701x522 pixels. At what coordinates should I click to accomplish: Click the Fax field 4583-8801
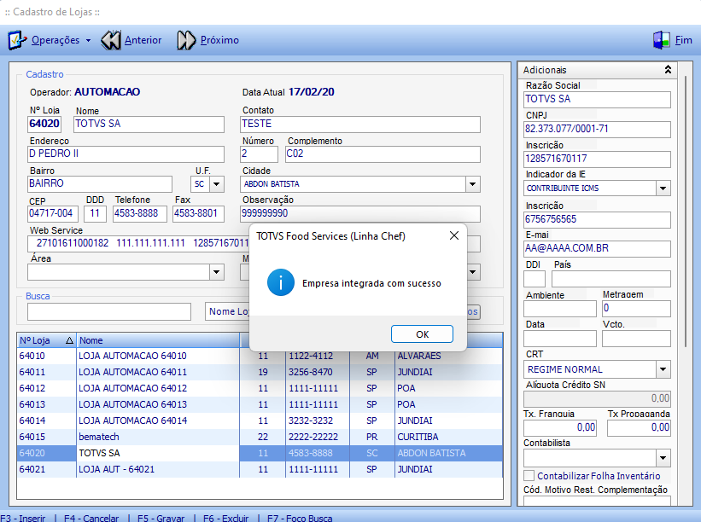[x=198, y=213]
